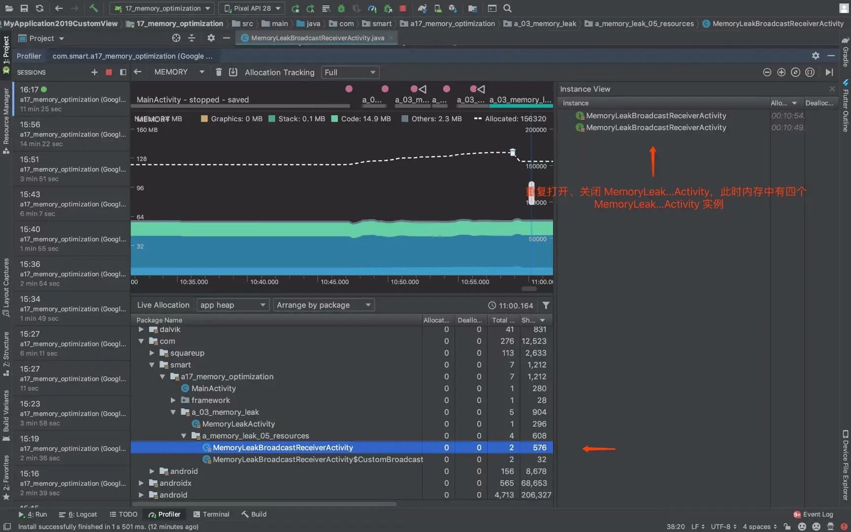Open the MEMORY profiler dropdown
Viewport: 851px width, 532px height.
point(179,72)
